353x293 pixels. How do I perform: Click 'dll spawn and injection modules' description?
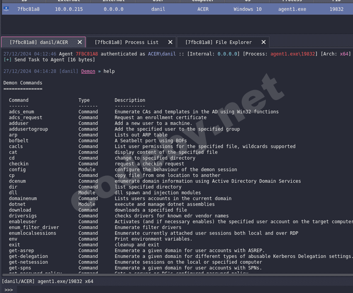click(x=158, y=193)
